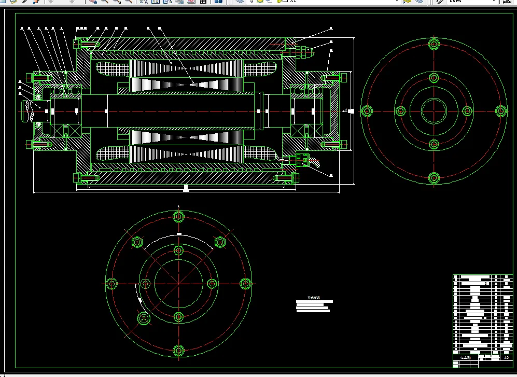Open the Zoom Window flyout
This screenshot has height=377, width=517.
116,2
